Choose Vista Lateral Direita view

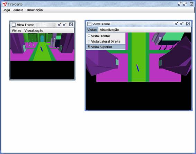pyautogui.click(x=106, y=41)
